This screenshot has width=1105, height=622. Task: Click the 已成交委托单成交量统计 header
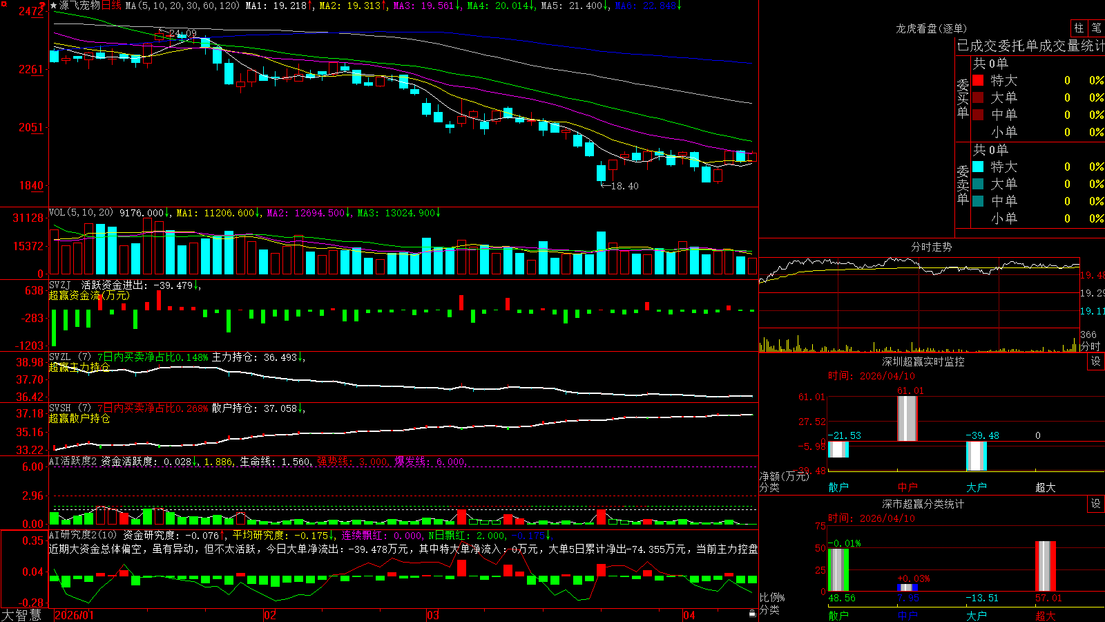point(1030,46)
